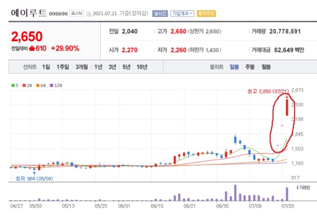Click the red 20-day moving average swatch
This screenshot has width=317, height=217.
tap(24, 86)
